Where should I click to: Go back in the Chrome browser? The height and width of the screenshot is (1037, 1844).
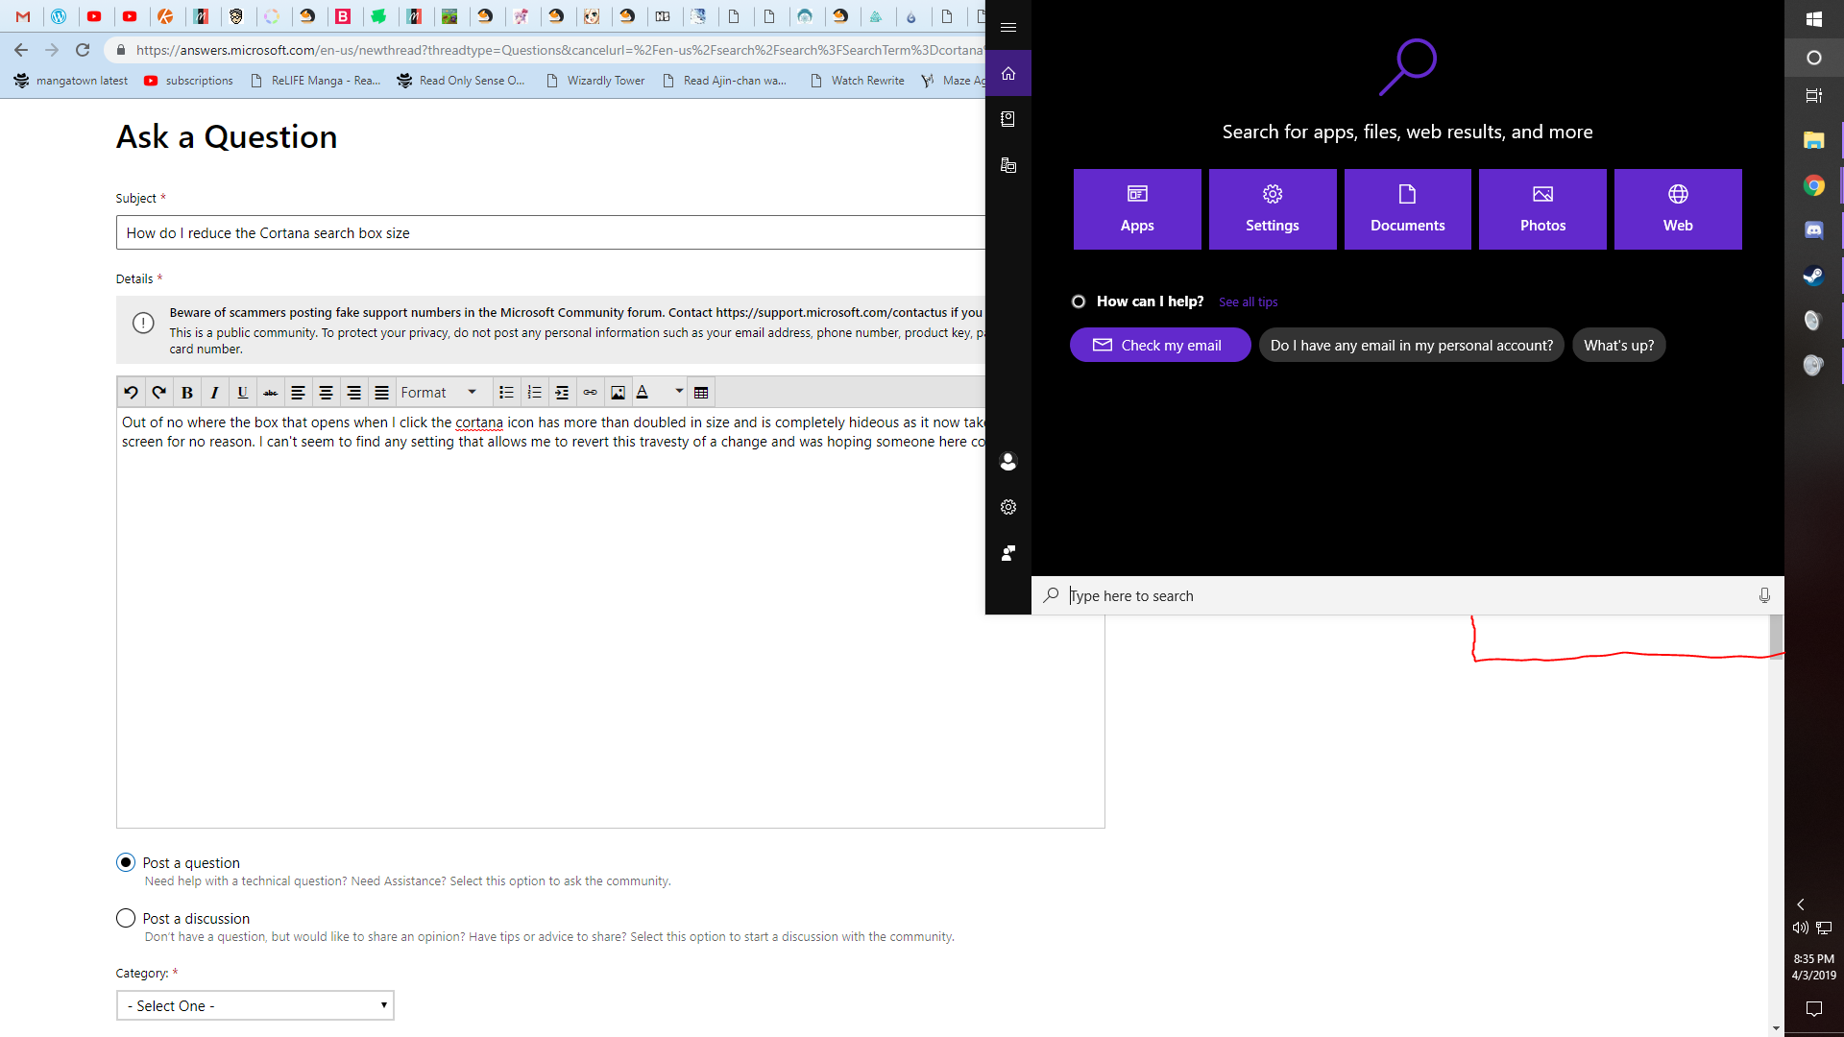(x=21, y=50)
